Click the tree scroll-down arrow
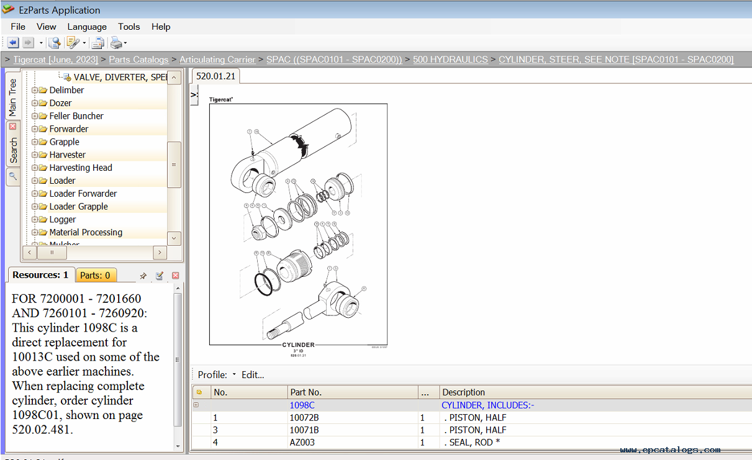 coord(174,238)
